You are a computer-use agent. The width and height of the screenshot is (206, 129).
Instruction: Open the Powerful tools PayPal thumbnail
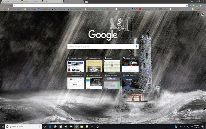[130, 64]
